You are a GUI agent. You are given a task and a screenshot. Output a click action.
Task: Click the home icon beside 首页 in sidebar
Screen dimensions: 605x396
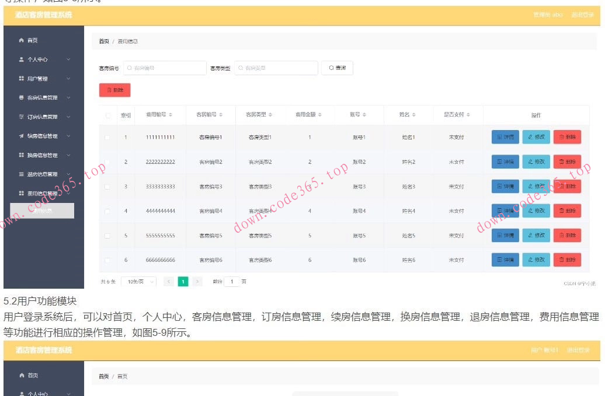[21, 40]
